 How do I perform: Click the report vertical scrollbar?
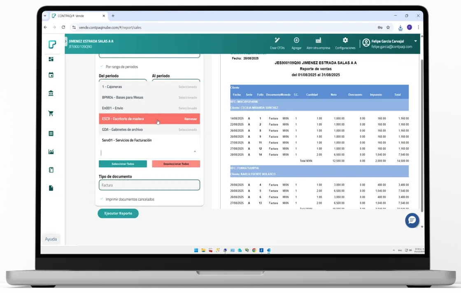click(x=422, y=135)
